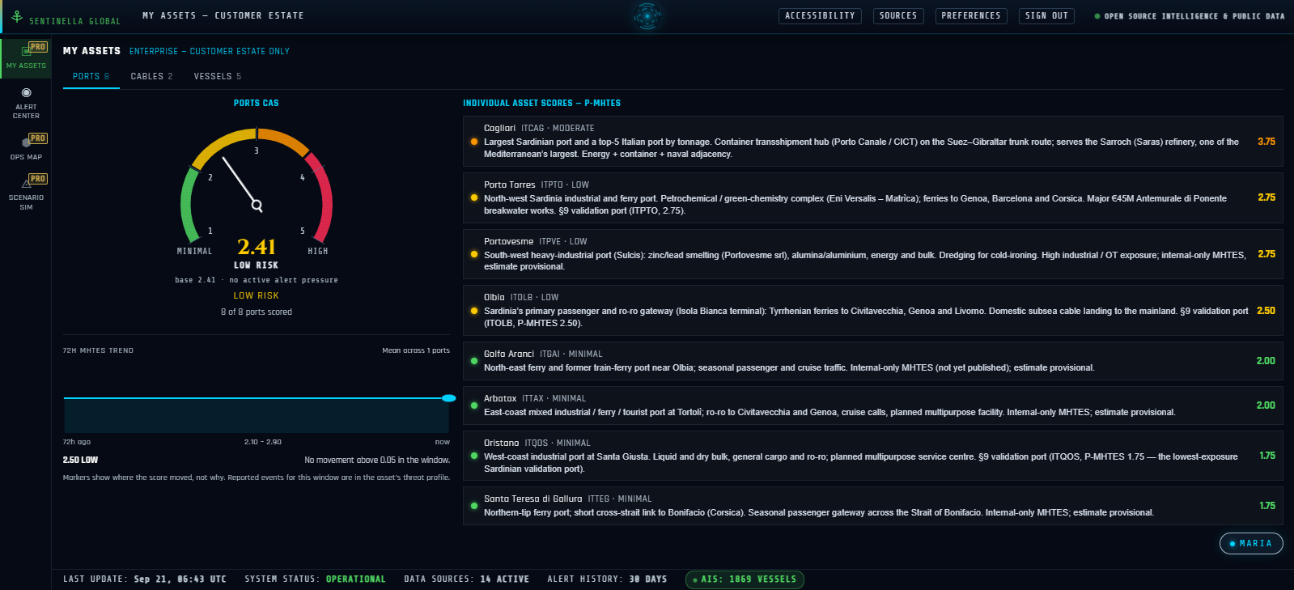The image size is (1294, 590).
Task: Click the 72H MHTES trend end marker
Action: tap(448, 398)
